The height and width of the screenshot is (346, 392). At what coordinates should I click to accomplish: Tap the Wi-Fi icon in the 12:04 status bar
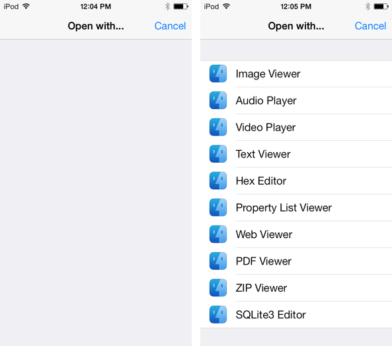pyautogui.click(x=26, y=6)
